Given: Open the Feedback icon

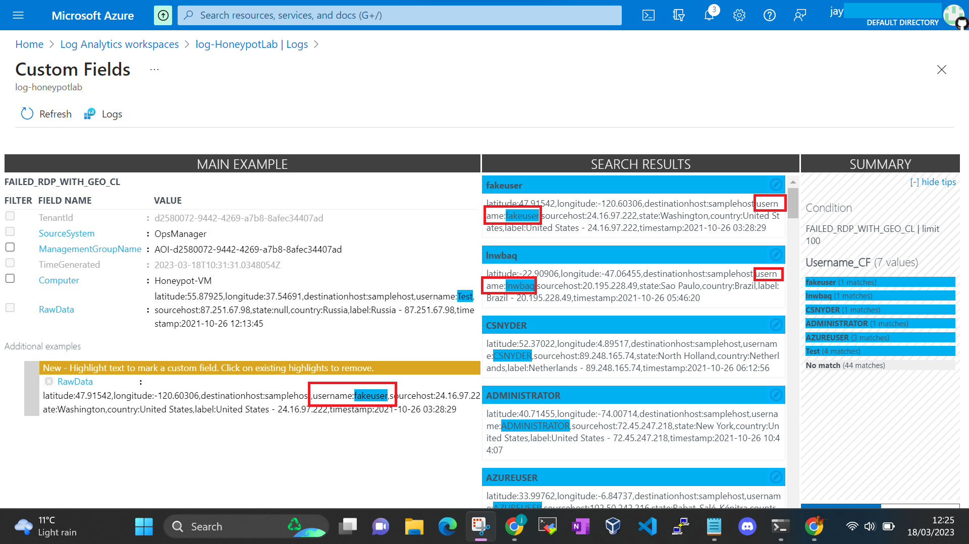Looking at the screenshot, I should (x=800, y=15).
